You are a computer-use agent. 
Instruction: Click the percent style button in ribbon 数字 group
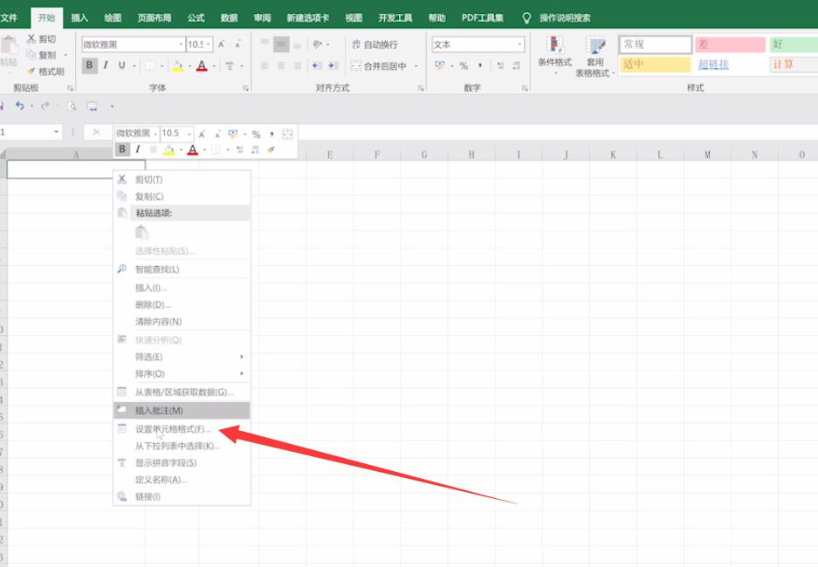pyautogui.click(x=464, y=65)
